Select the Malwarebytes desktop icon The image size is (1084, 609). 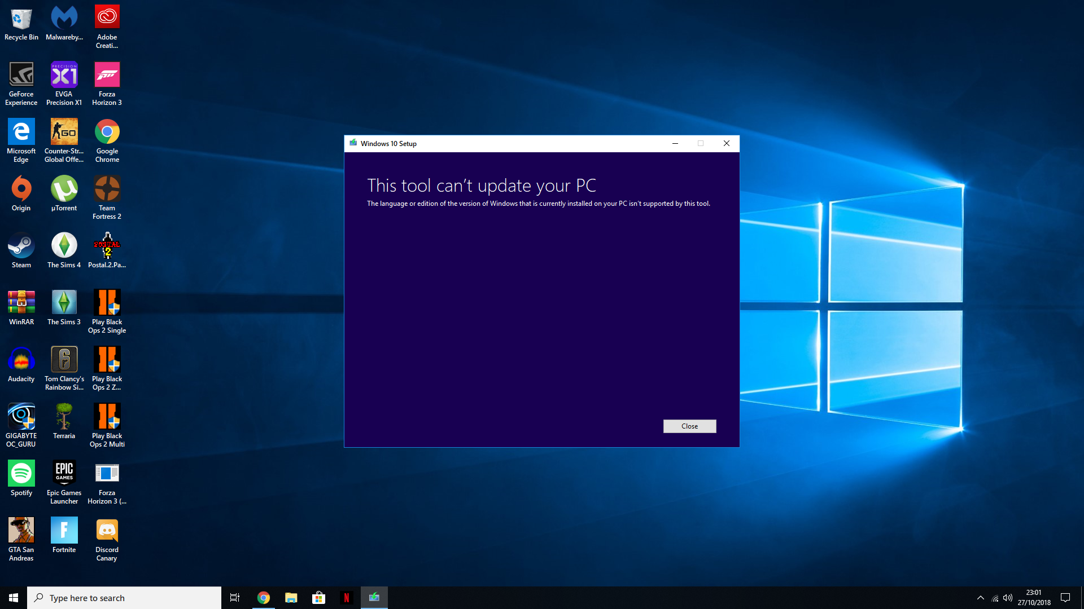coord(64,24)
